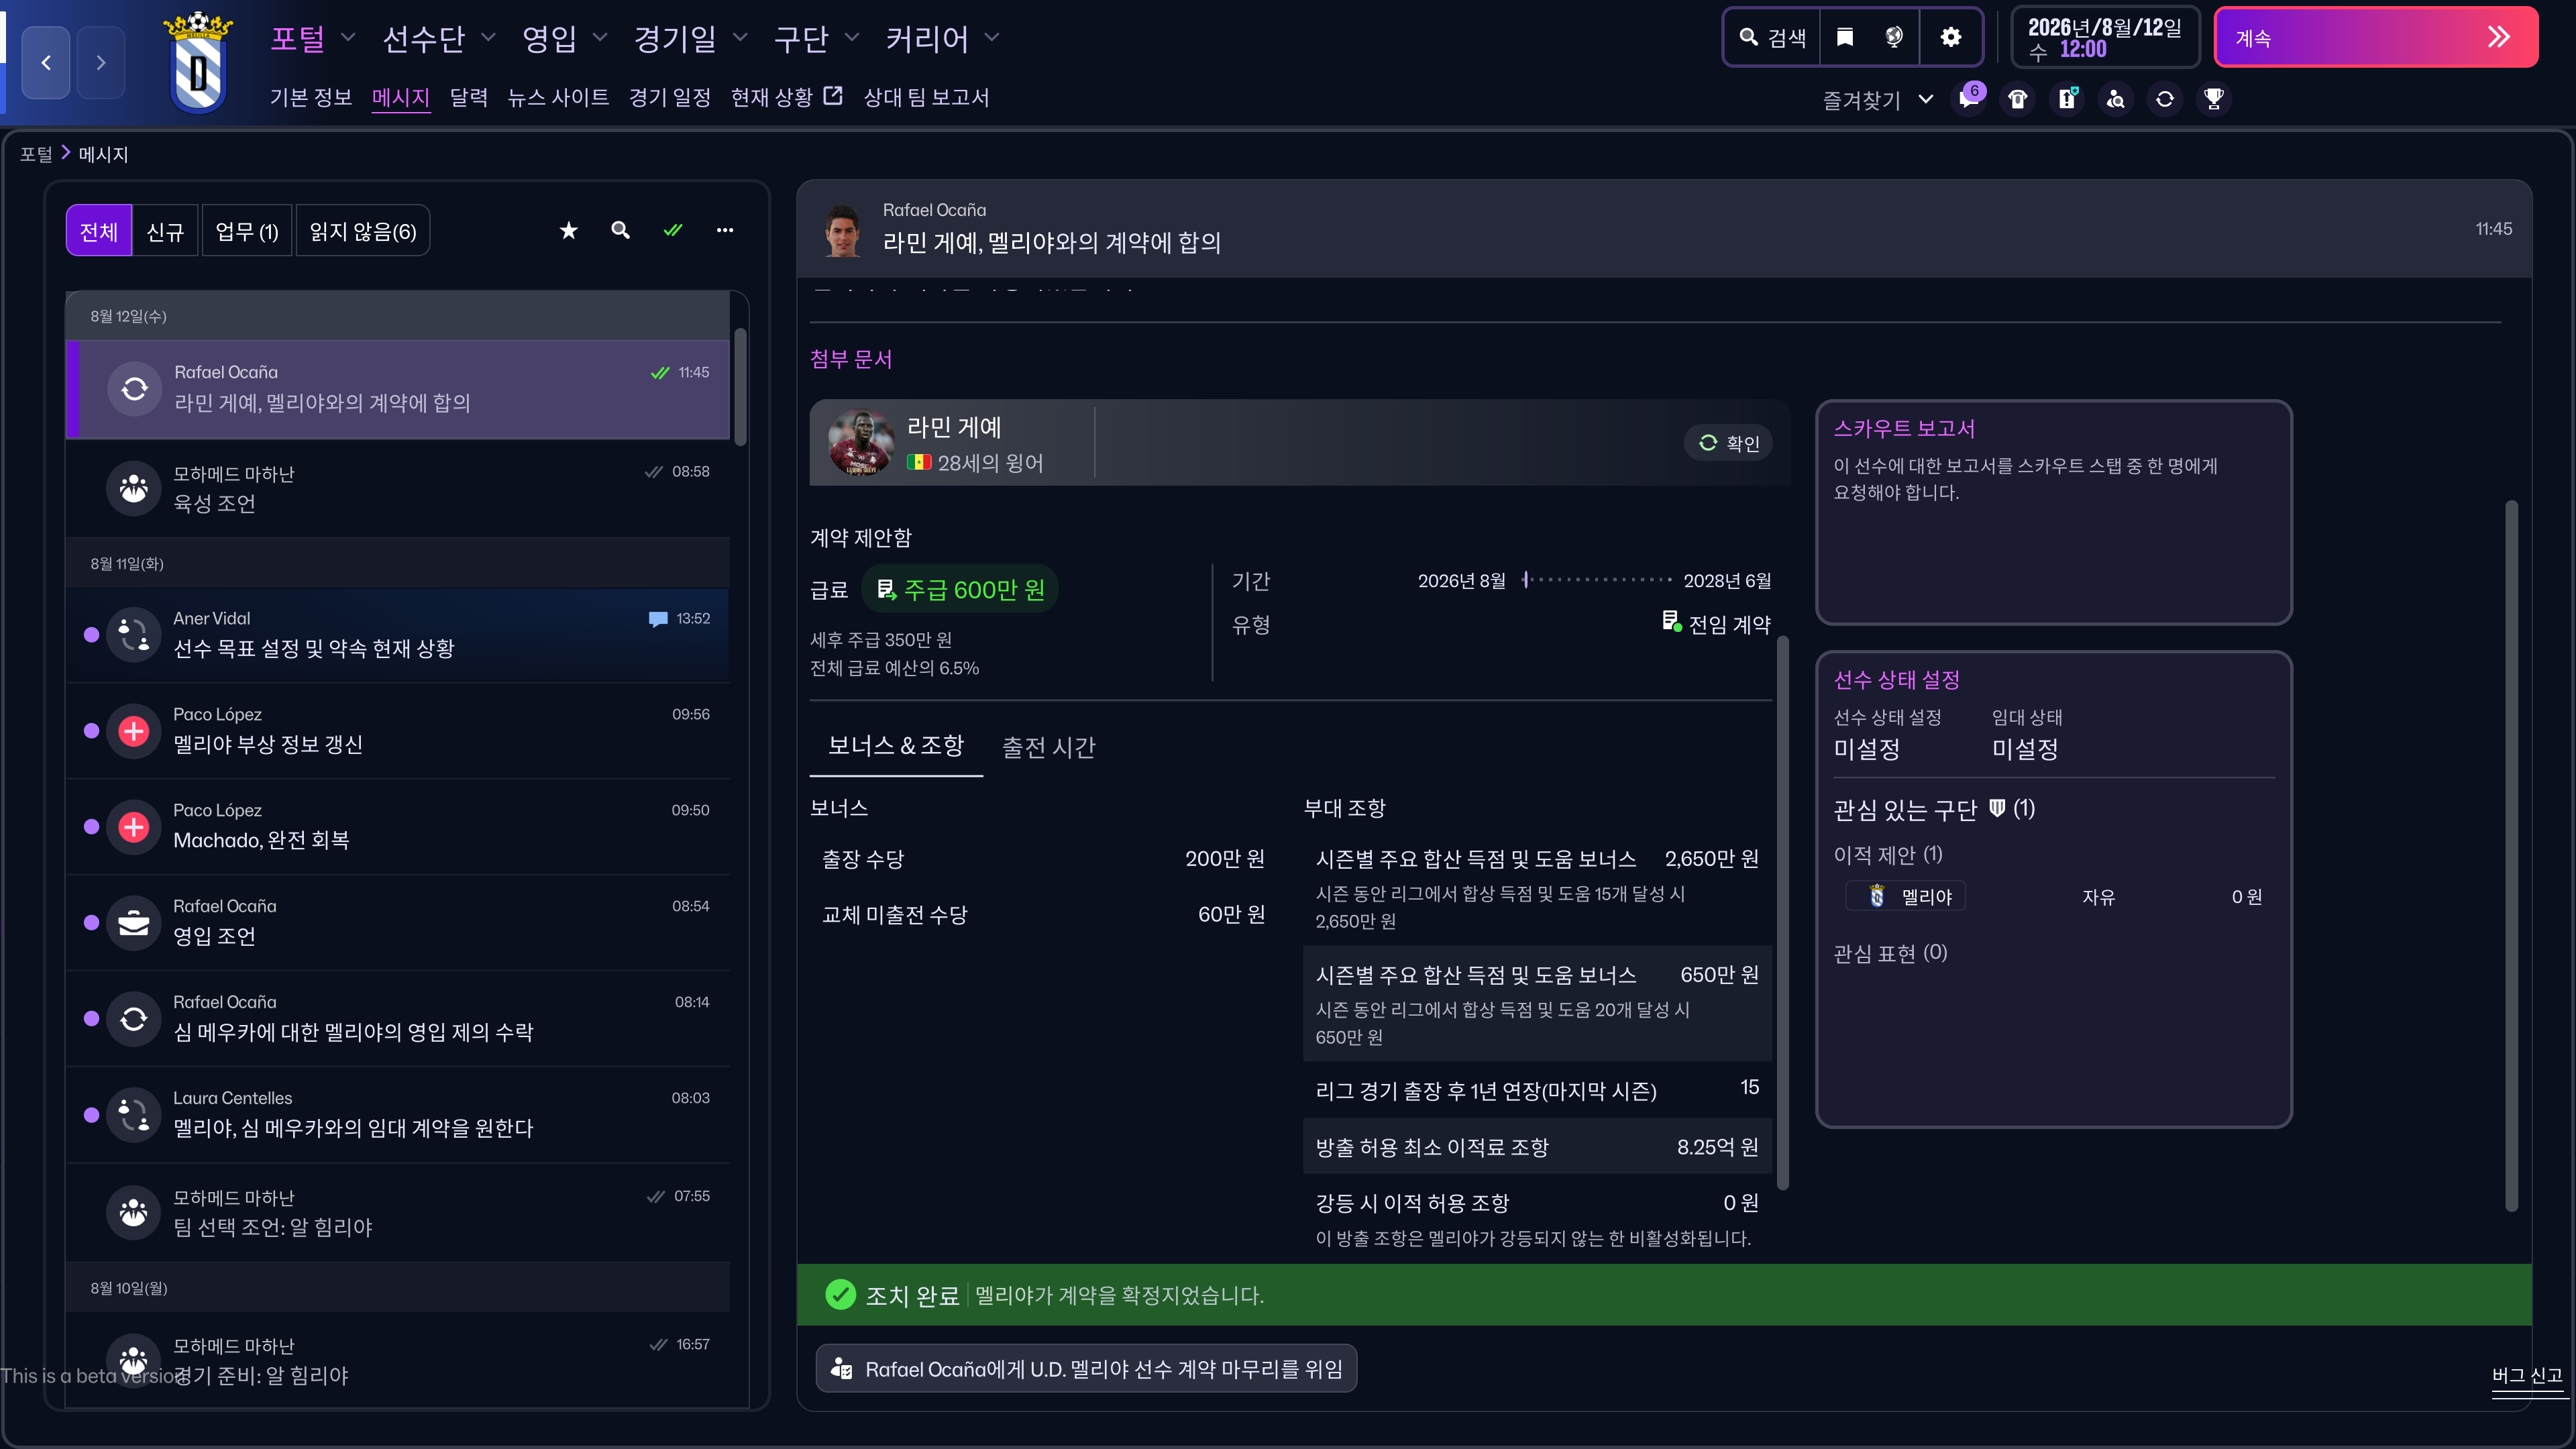2576x1449 pixels.
Task: Expand the 경기일 menu dropdown
Action: tap(690, 39)
